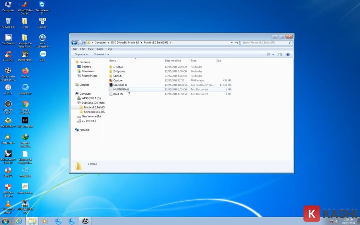Toggle the preview pane in Explorer
360x225 pixels.
click(x=280, y=54)
